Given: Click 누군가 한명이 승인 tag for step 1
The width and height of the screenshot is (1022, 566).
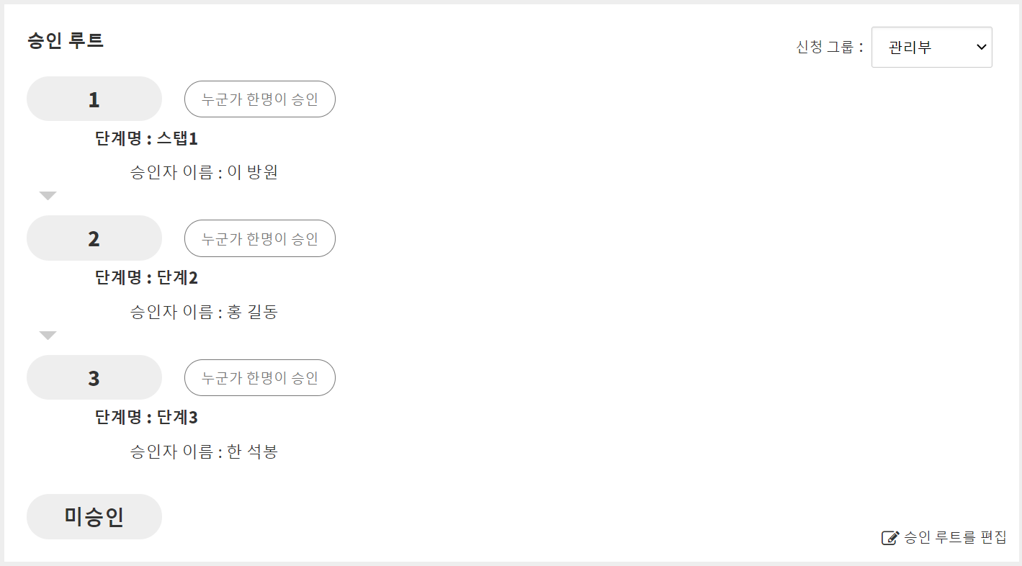Looking at the screenshot, I should (260, 99).
